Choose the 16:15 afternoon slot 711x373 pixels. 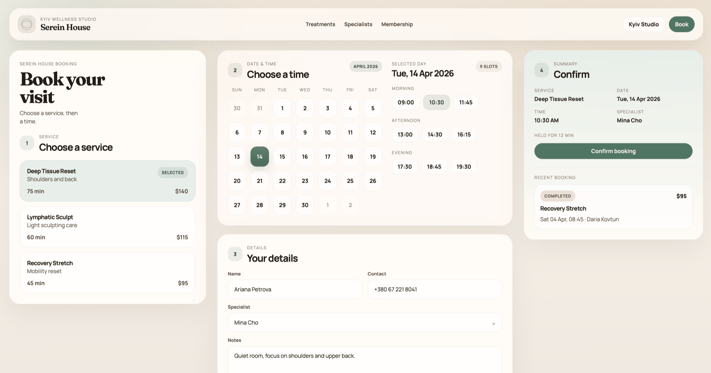tap(464, 134)
